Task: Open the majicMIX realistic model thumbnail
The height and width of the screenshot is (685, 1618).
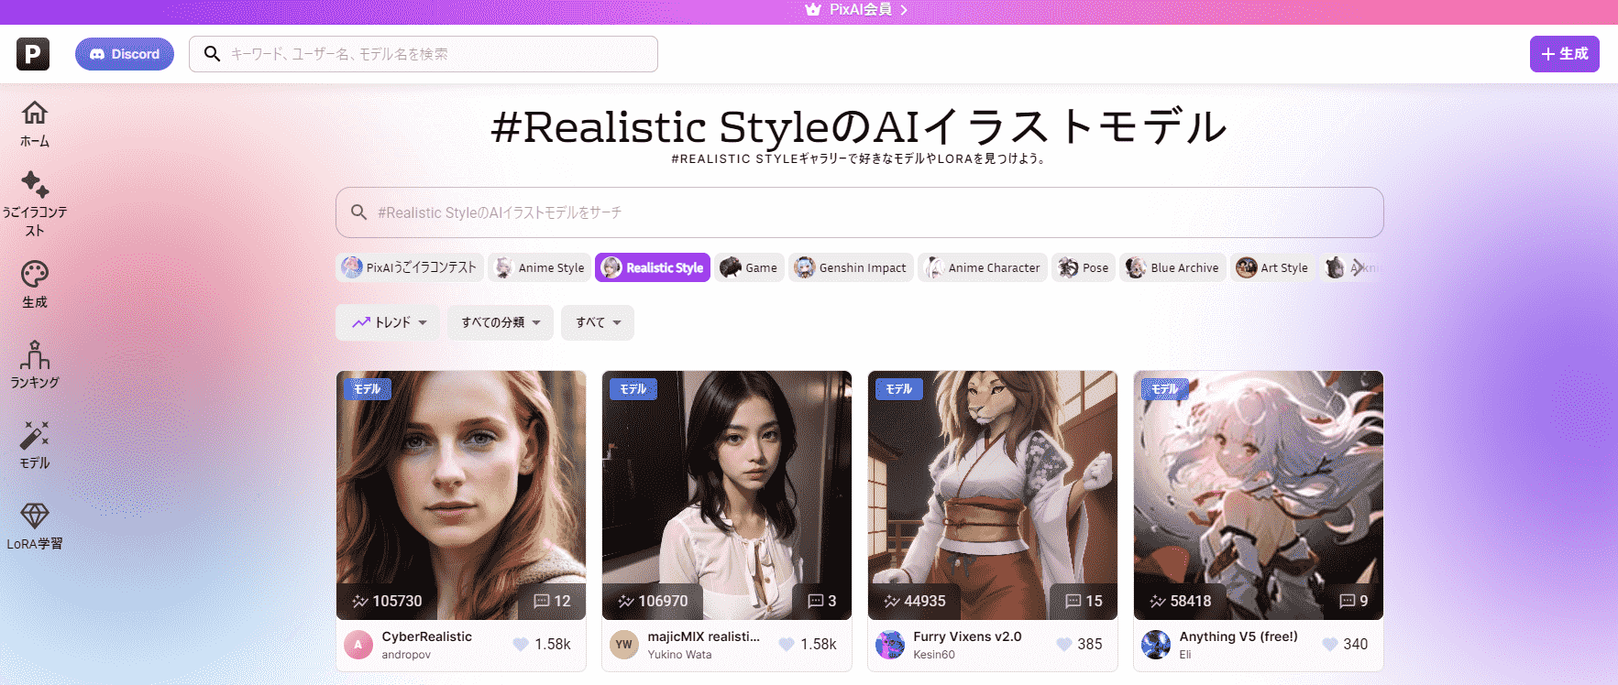Action: pos(727,495)
